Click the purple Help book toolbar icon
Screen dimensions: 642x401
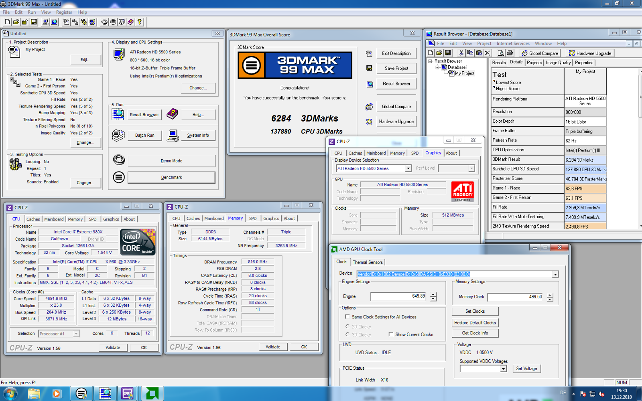131,22
